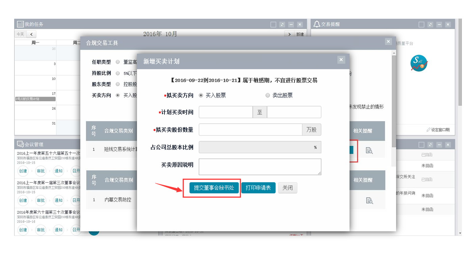Click 审批 for 第五十六届第五十一次 meeting
Image resolution: width=471 pixels, height=259 pixels.
tap(41, 171)
